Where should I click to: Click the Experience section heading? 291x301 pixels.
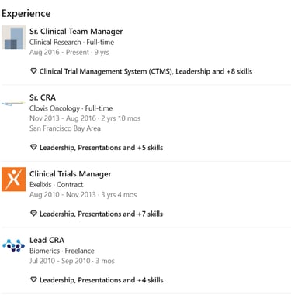tap(26, 14)
